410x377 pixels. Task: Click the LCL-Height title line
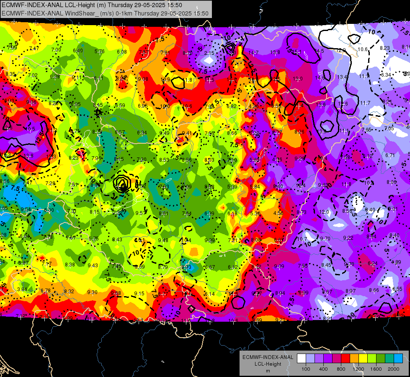tap(92, 5)
